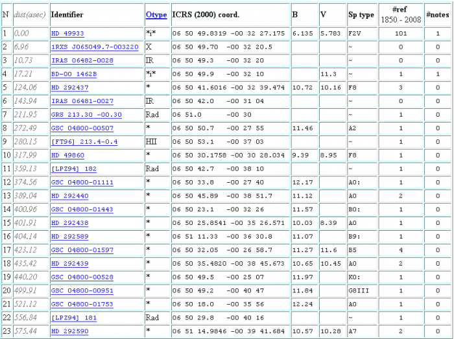Select the B magnitude 12.24 cell

coord(303,304)
